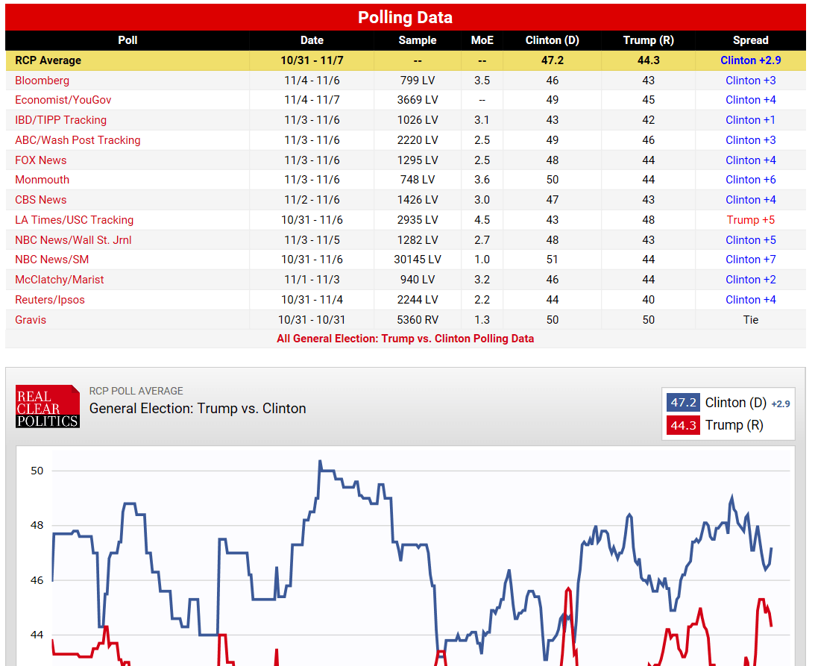Click the blue 47.2 Clinton legend box
815x666 pixels.
click(683, 403)
